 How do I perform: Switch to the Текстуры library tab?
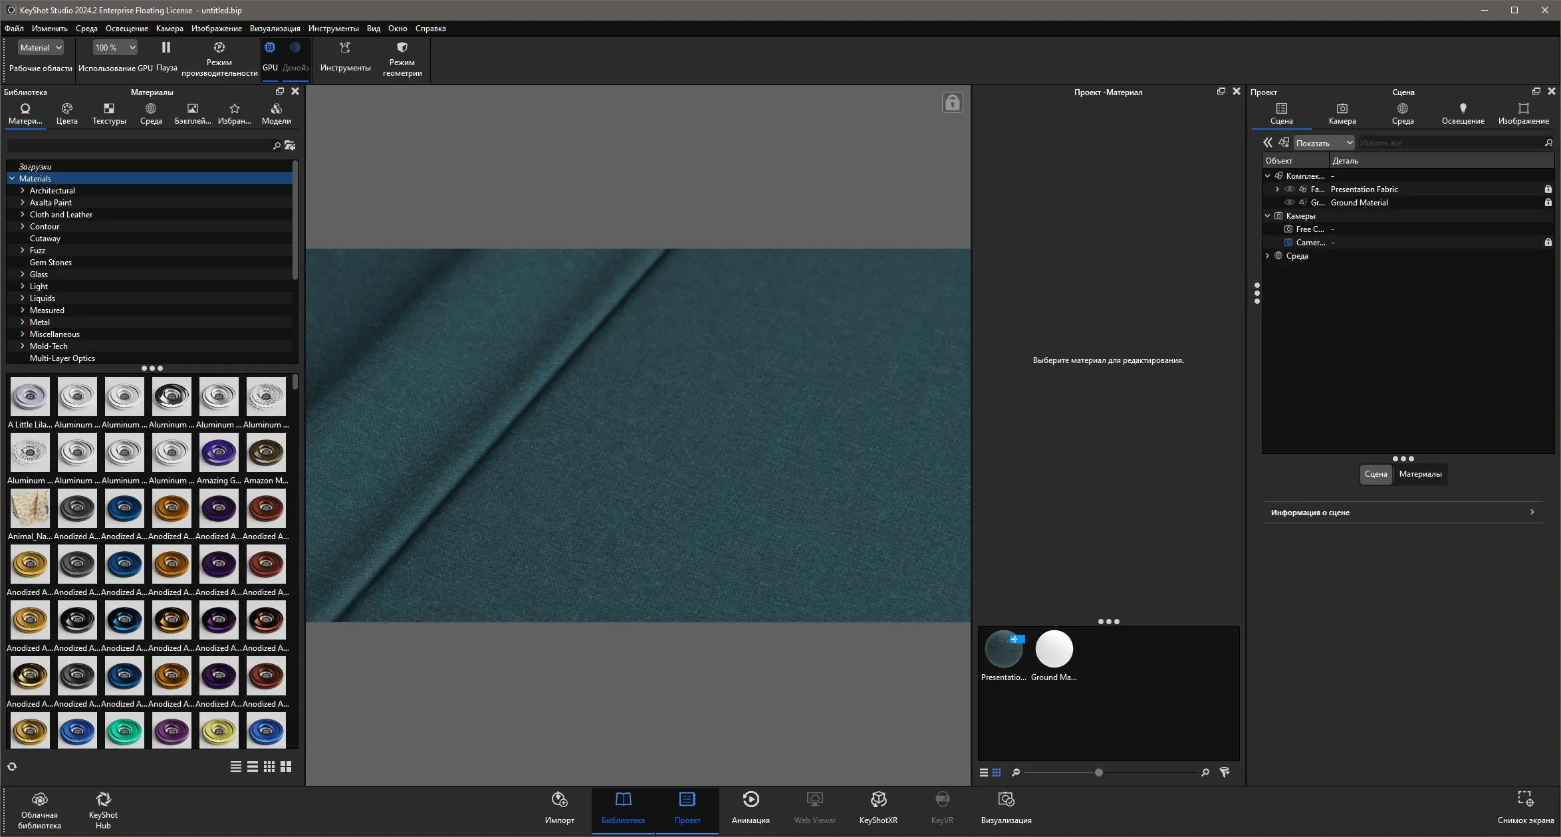tap(109, 113)
